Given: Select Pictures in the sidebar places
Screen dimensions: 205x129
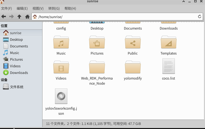Looking at the screenshot, I should coord(21,59).
